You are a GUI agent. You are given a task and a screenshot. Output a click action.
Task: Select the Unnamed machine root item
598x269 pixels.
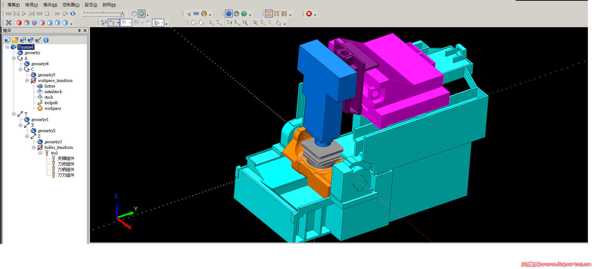[x=26, y=47]
